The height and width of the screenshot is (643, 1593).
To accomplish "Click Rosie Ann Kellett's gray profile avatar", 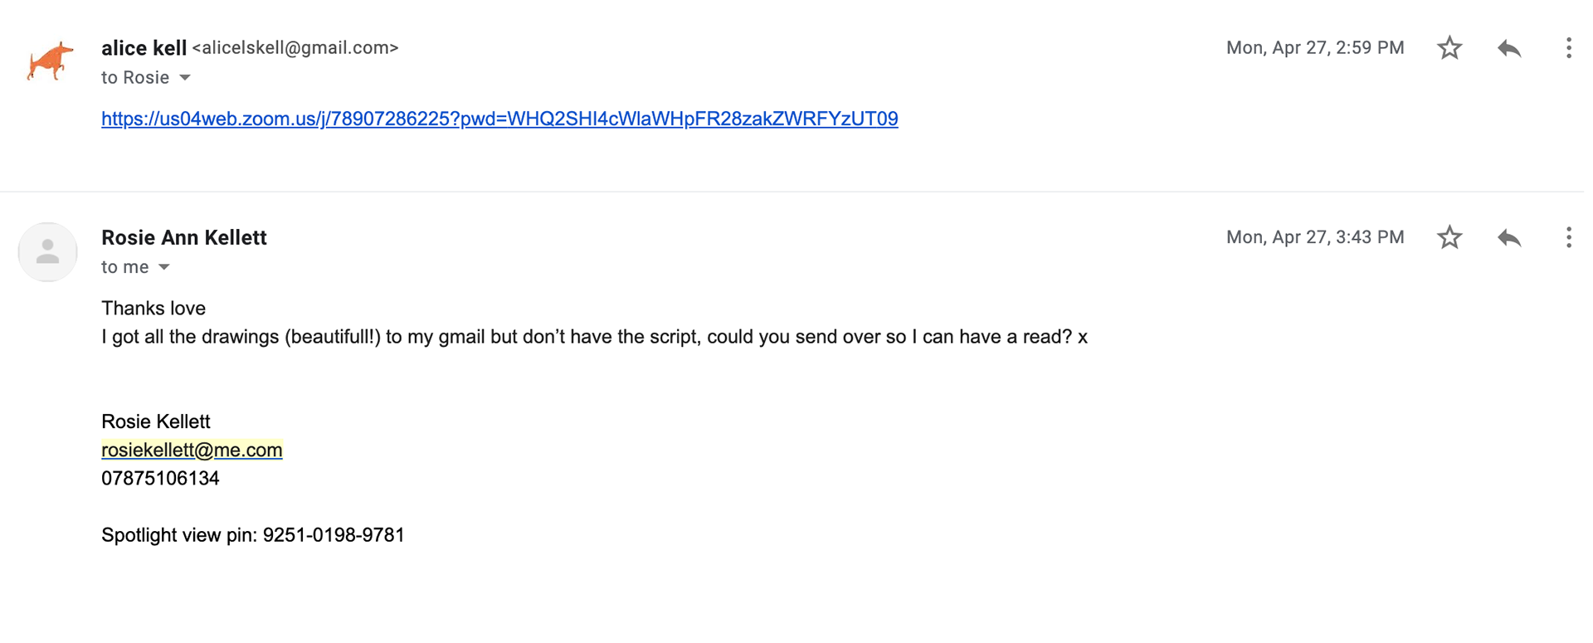I will pyautogui.click(x=48, y=252).
